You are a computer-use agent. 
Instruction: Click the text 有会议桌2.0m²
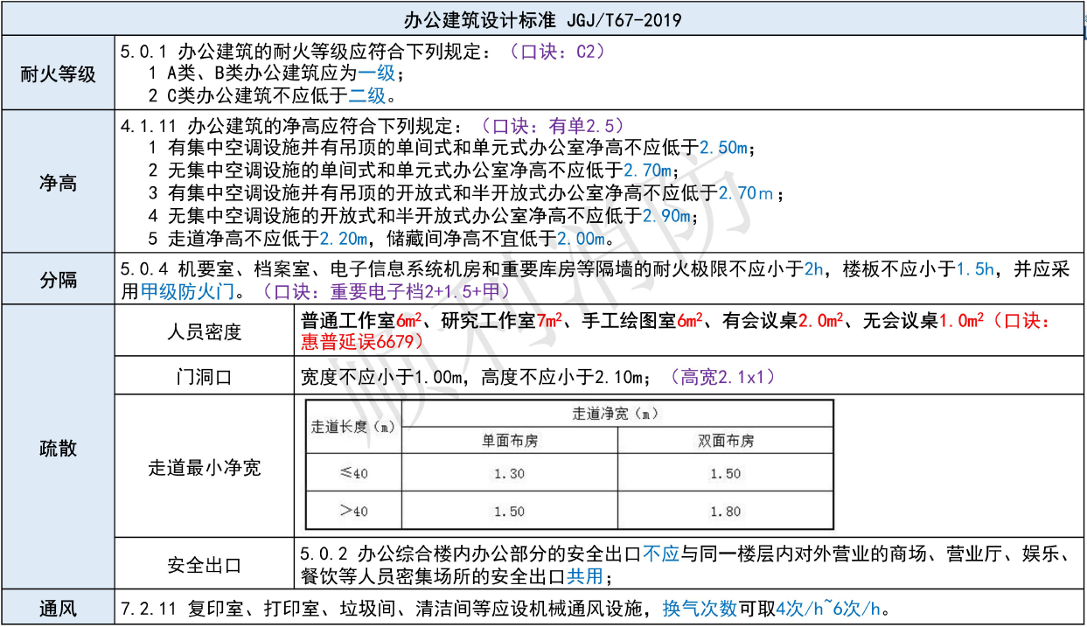click(783, 321)
